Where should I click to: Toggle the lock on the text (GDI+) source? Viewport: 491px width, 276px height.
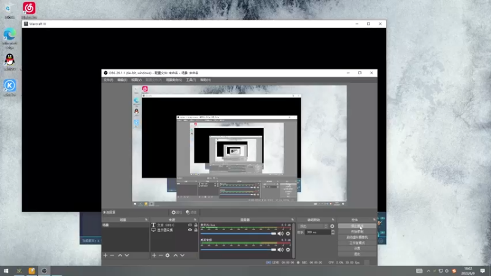[196, 225]
